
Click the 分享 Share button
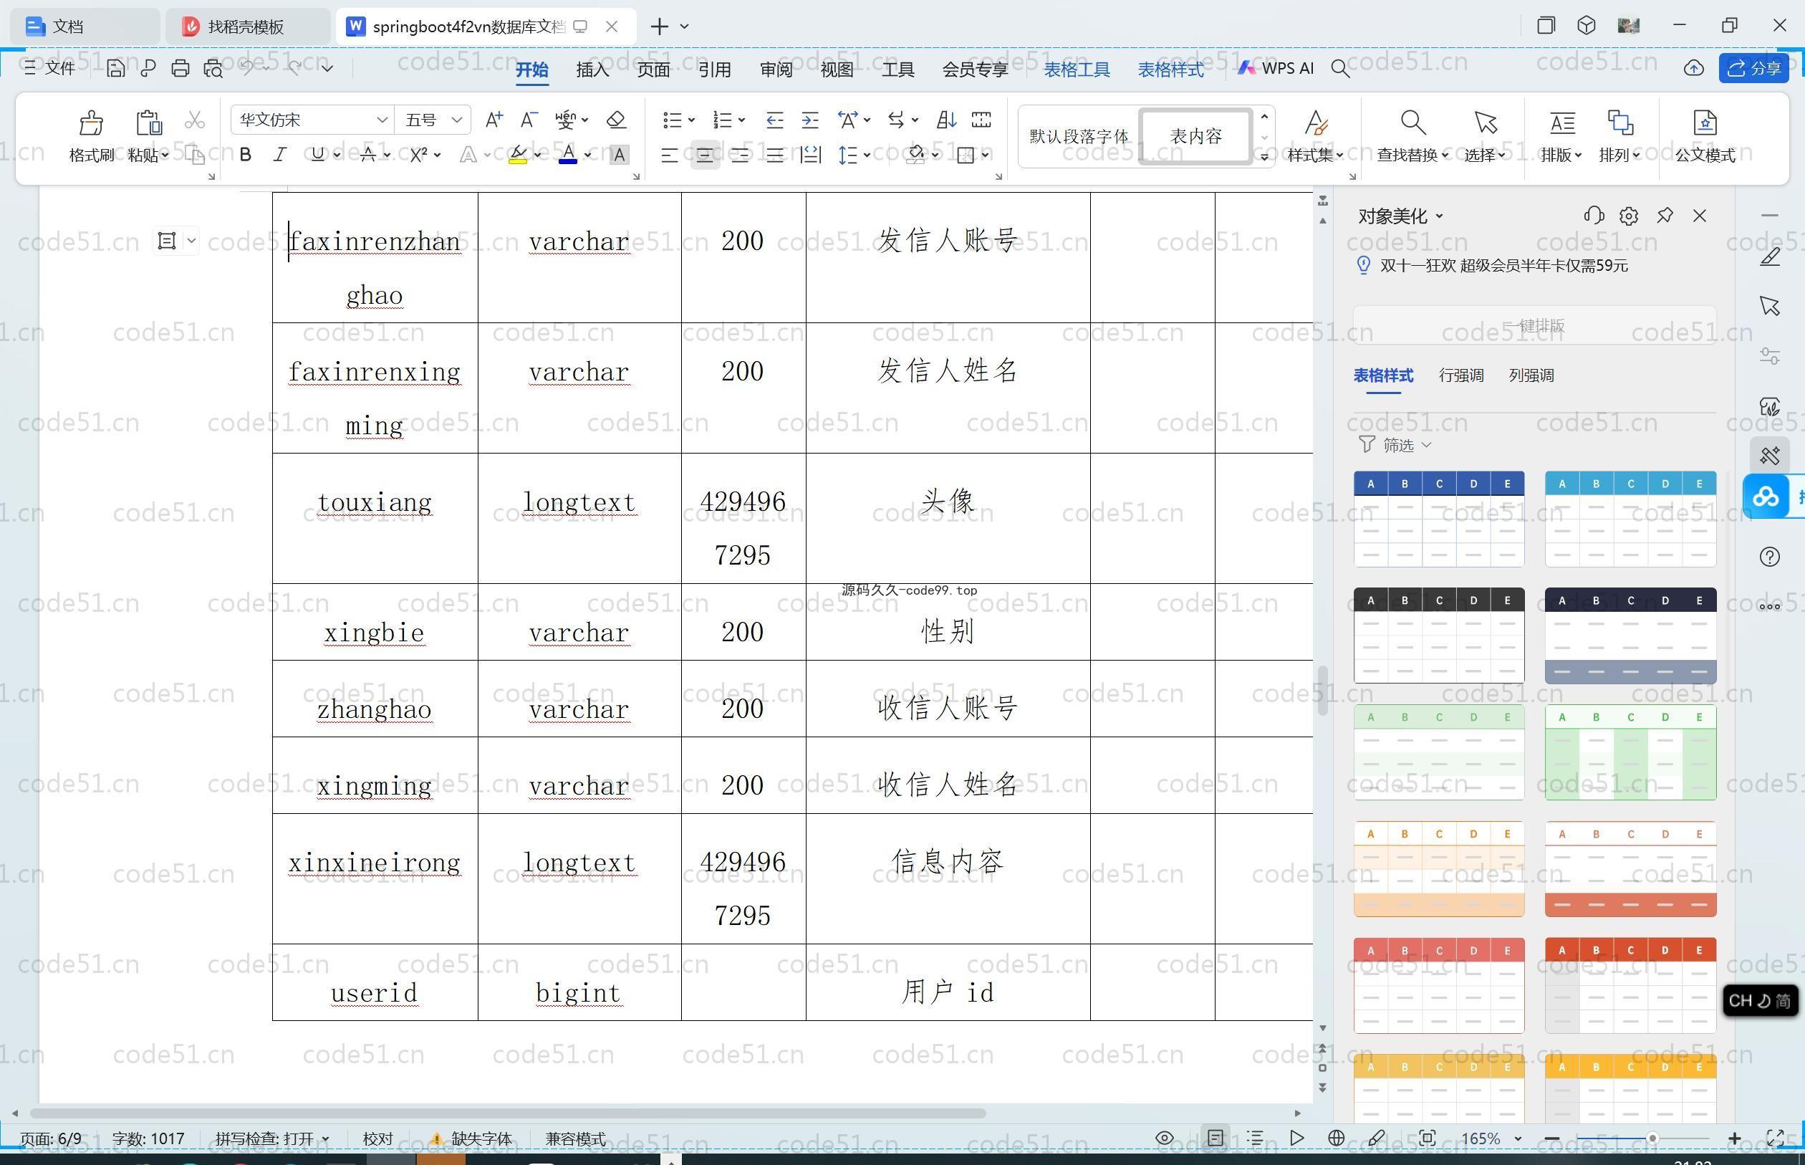point(1753,68)
